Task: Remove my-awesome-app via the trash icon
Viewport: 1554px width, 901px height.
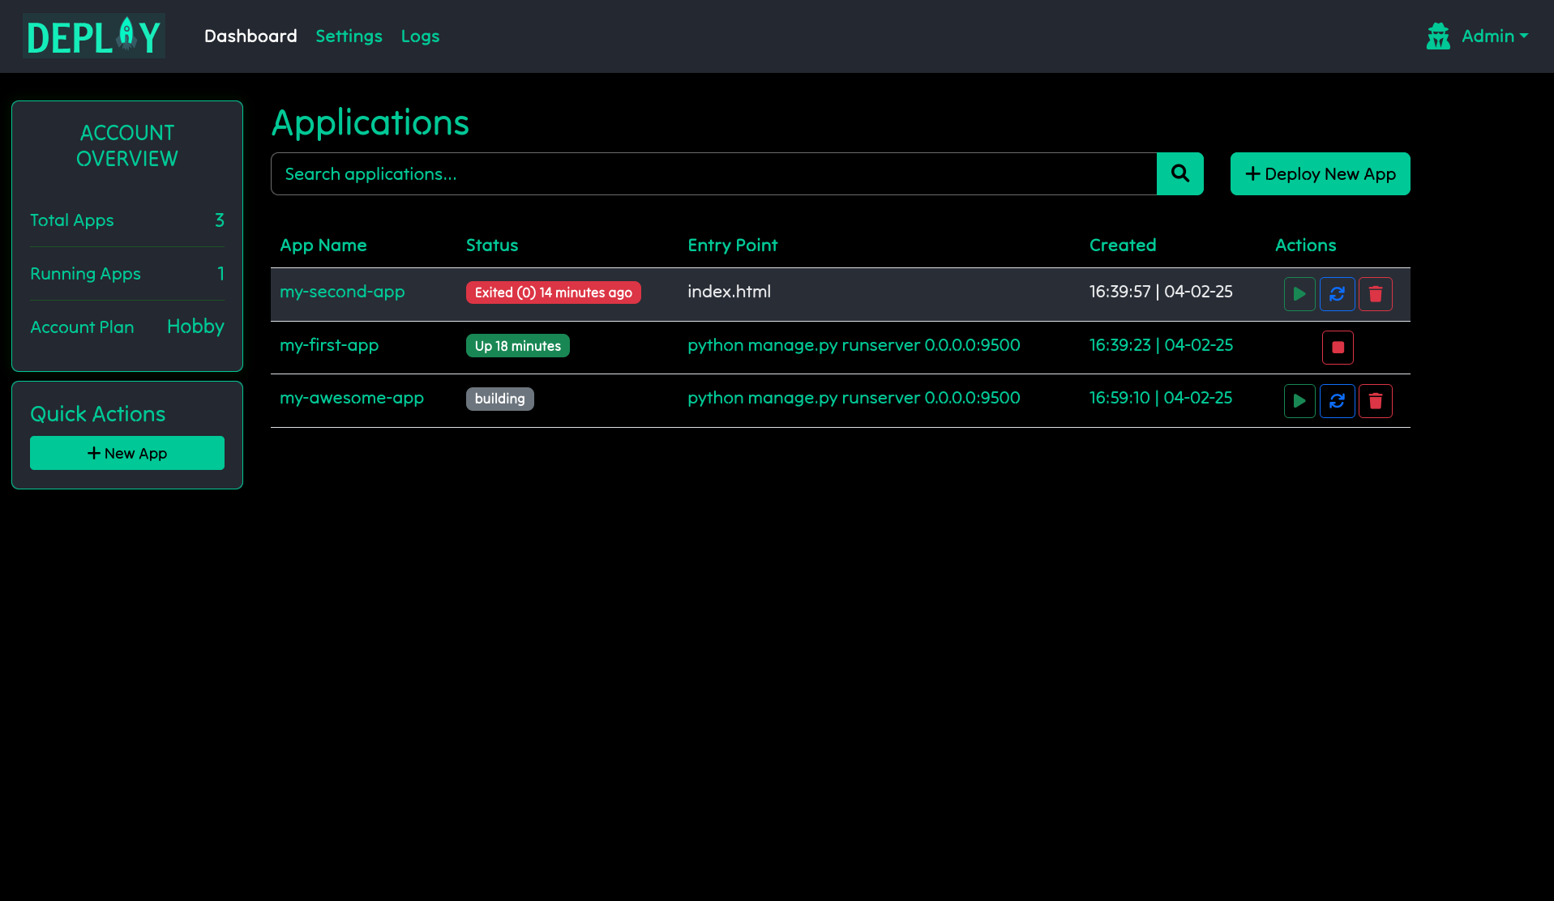Action: 1375,401
